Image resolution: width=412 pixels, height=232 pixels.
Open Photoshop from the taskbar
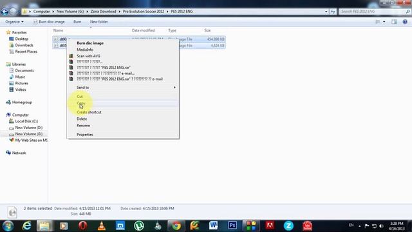click(x=232, y=226)
